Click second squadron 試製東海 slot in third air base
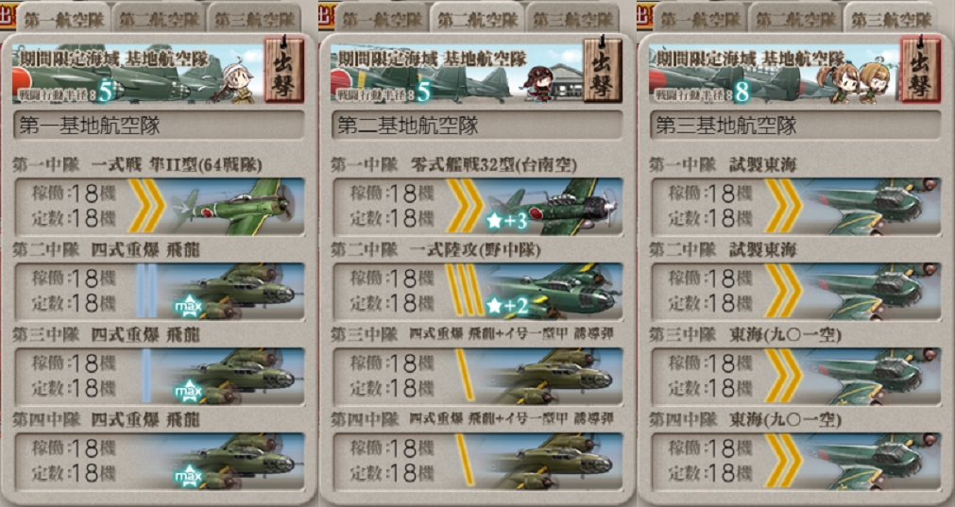This screenshot has width=955, height=507. 796,292
